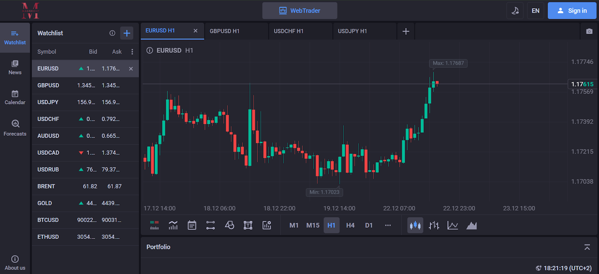The height and width of the screenshot is (274, 599).
Task: Close the EURUSD H1 chart tab
Action: pos(195,31)
